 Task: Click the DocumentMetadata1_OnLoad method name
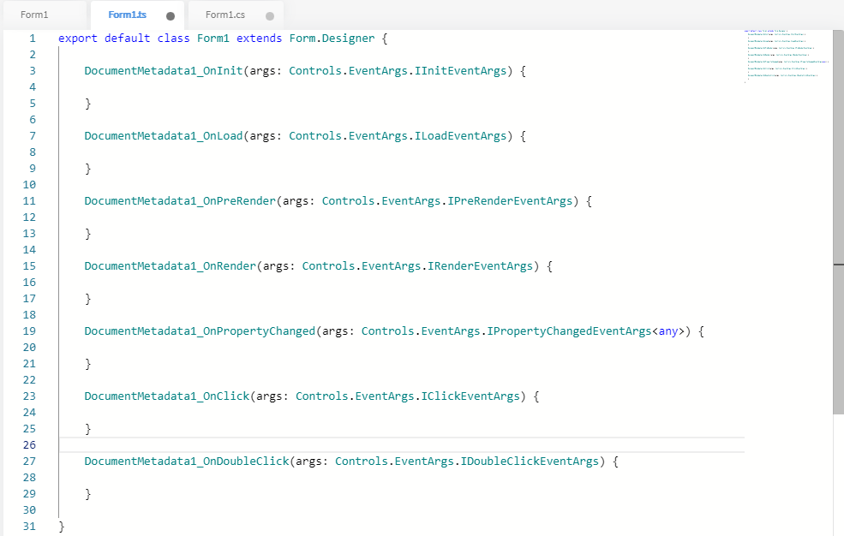click(164, 136)
